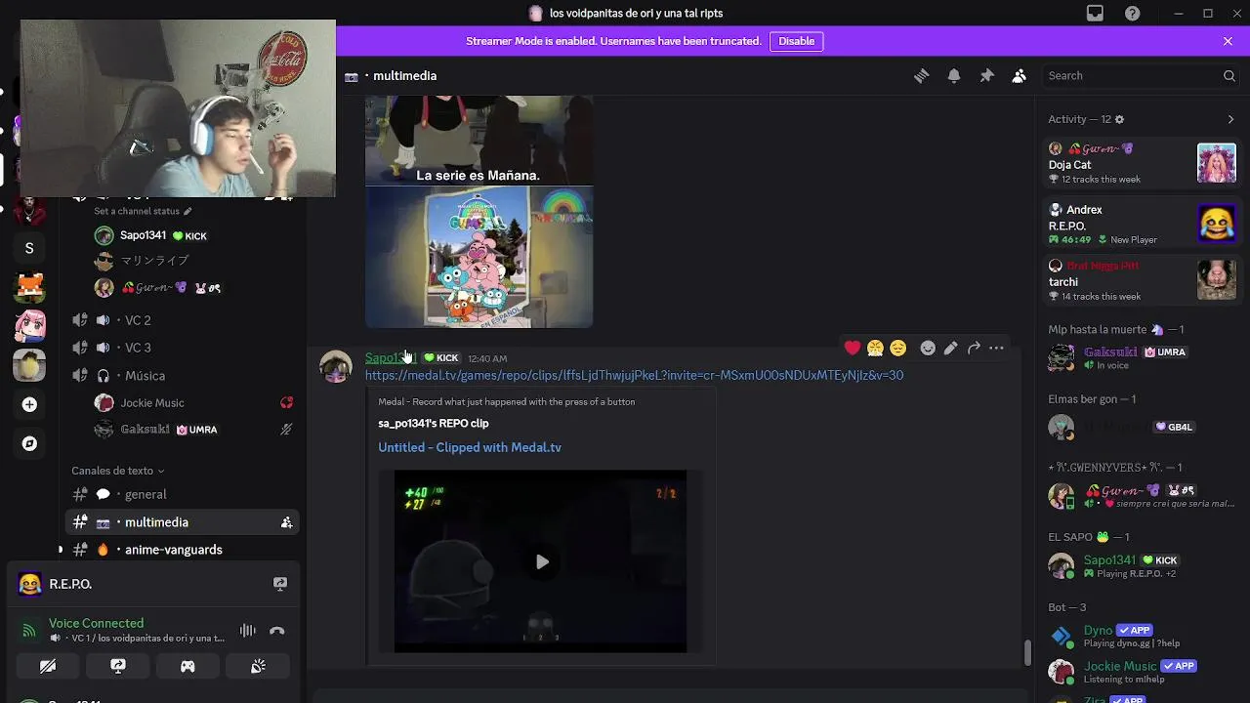Screen dimensions: 1250x703
Task: Stream R.E.P.O. screen share icon
Action: (280, 584)
